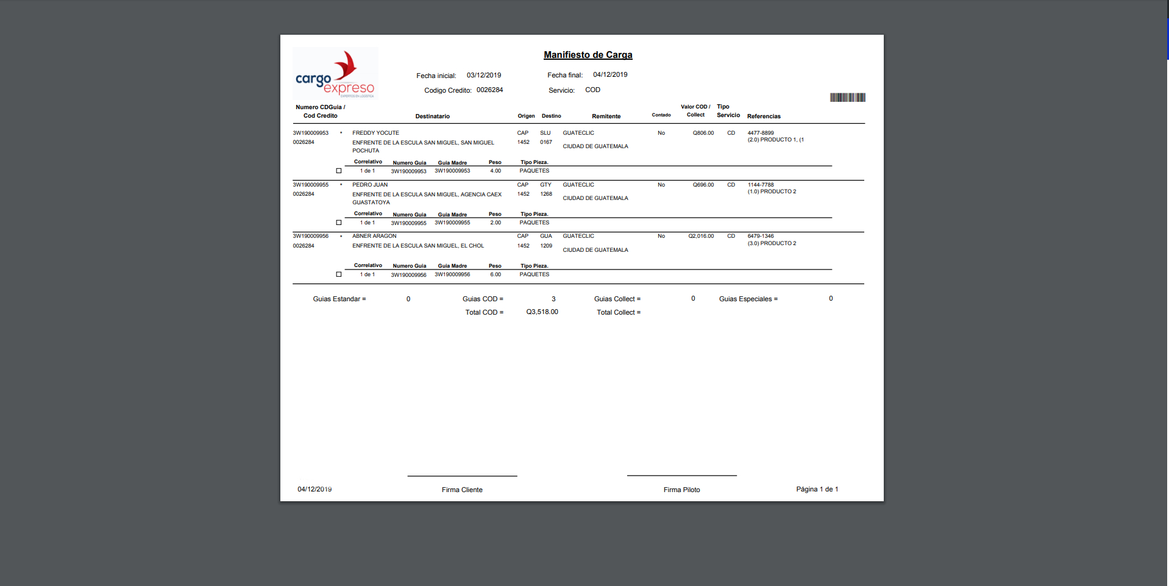The image size is (1169, 586).
Task: Tick the checkbox for guia 3W190009956
Action: (x=339, y=274)
